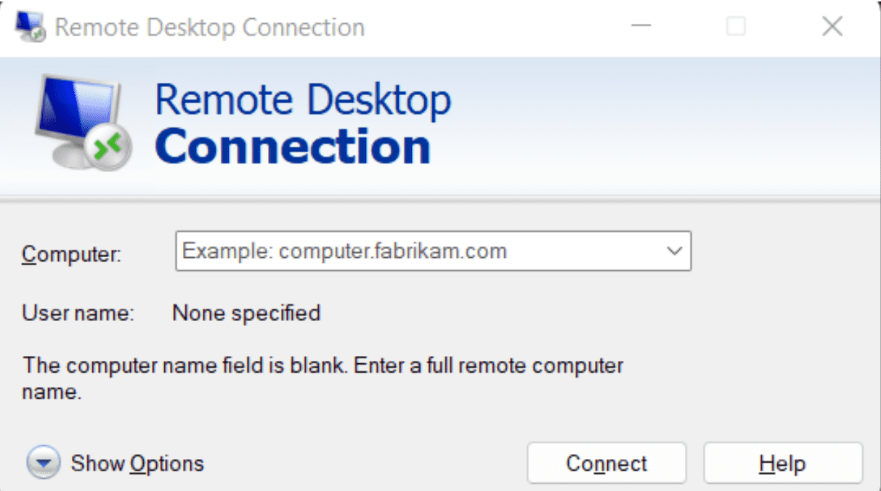Click the round Show Options arrow icon
The image size is (881, 491).
[43, 463]
